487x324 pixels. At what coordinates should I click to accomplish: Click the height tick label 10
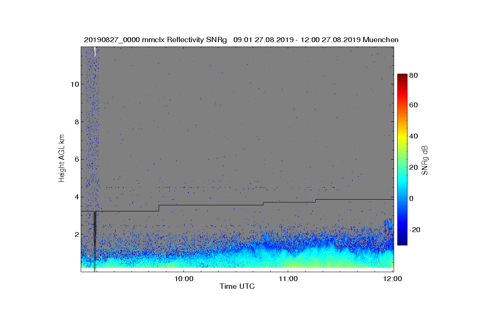tap(74, 84)
